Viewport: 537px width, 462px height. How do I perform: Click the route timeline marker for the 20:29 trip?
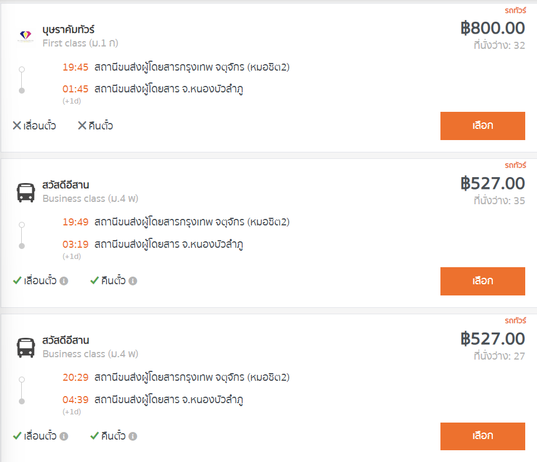[x=22, y=390]
